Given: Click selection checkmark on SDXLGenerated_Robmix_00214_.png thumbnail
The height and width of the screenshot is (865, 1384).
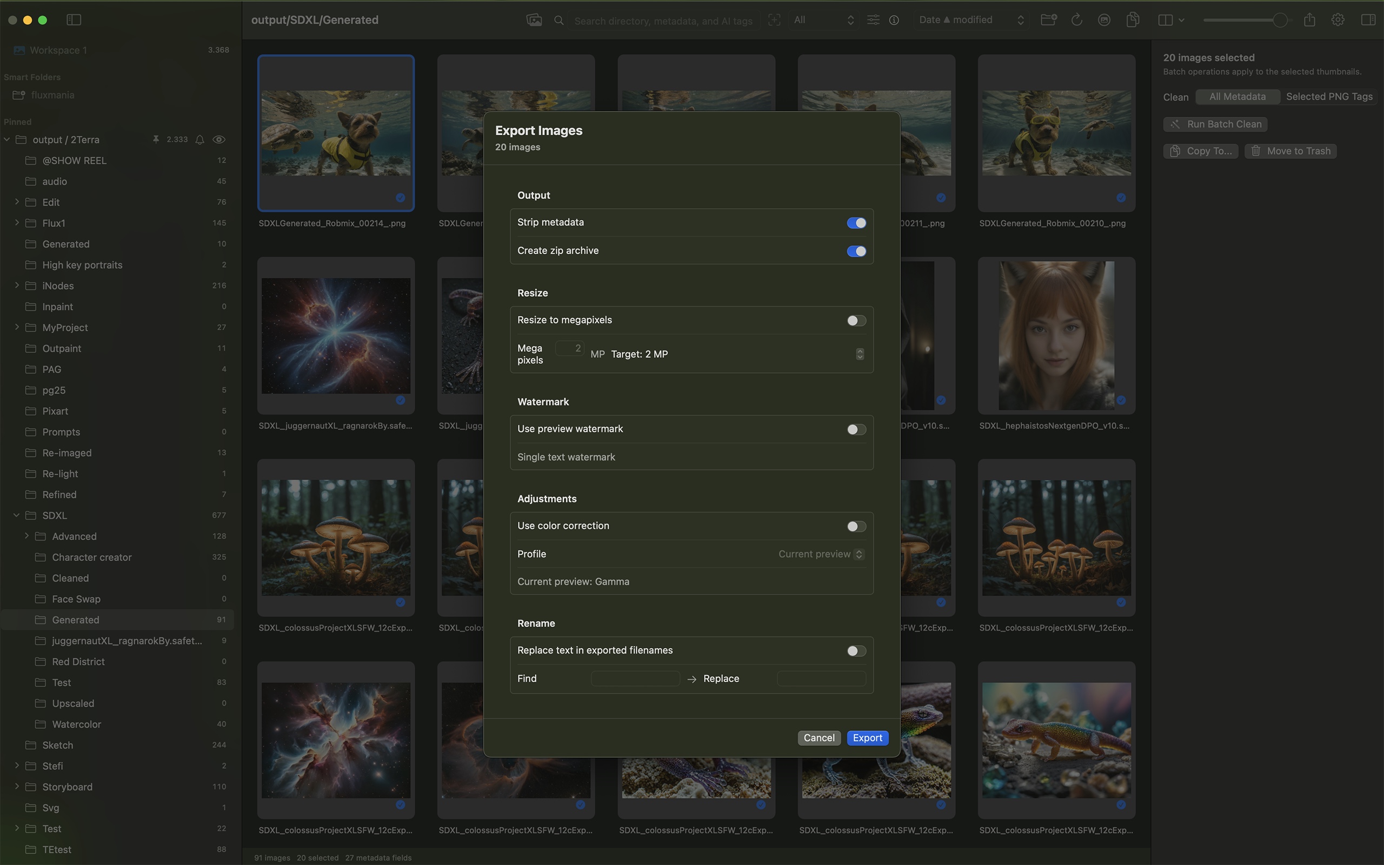Looking at the screenshot, I should coord(400,198).
